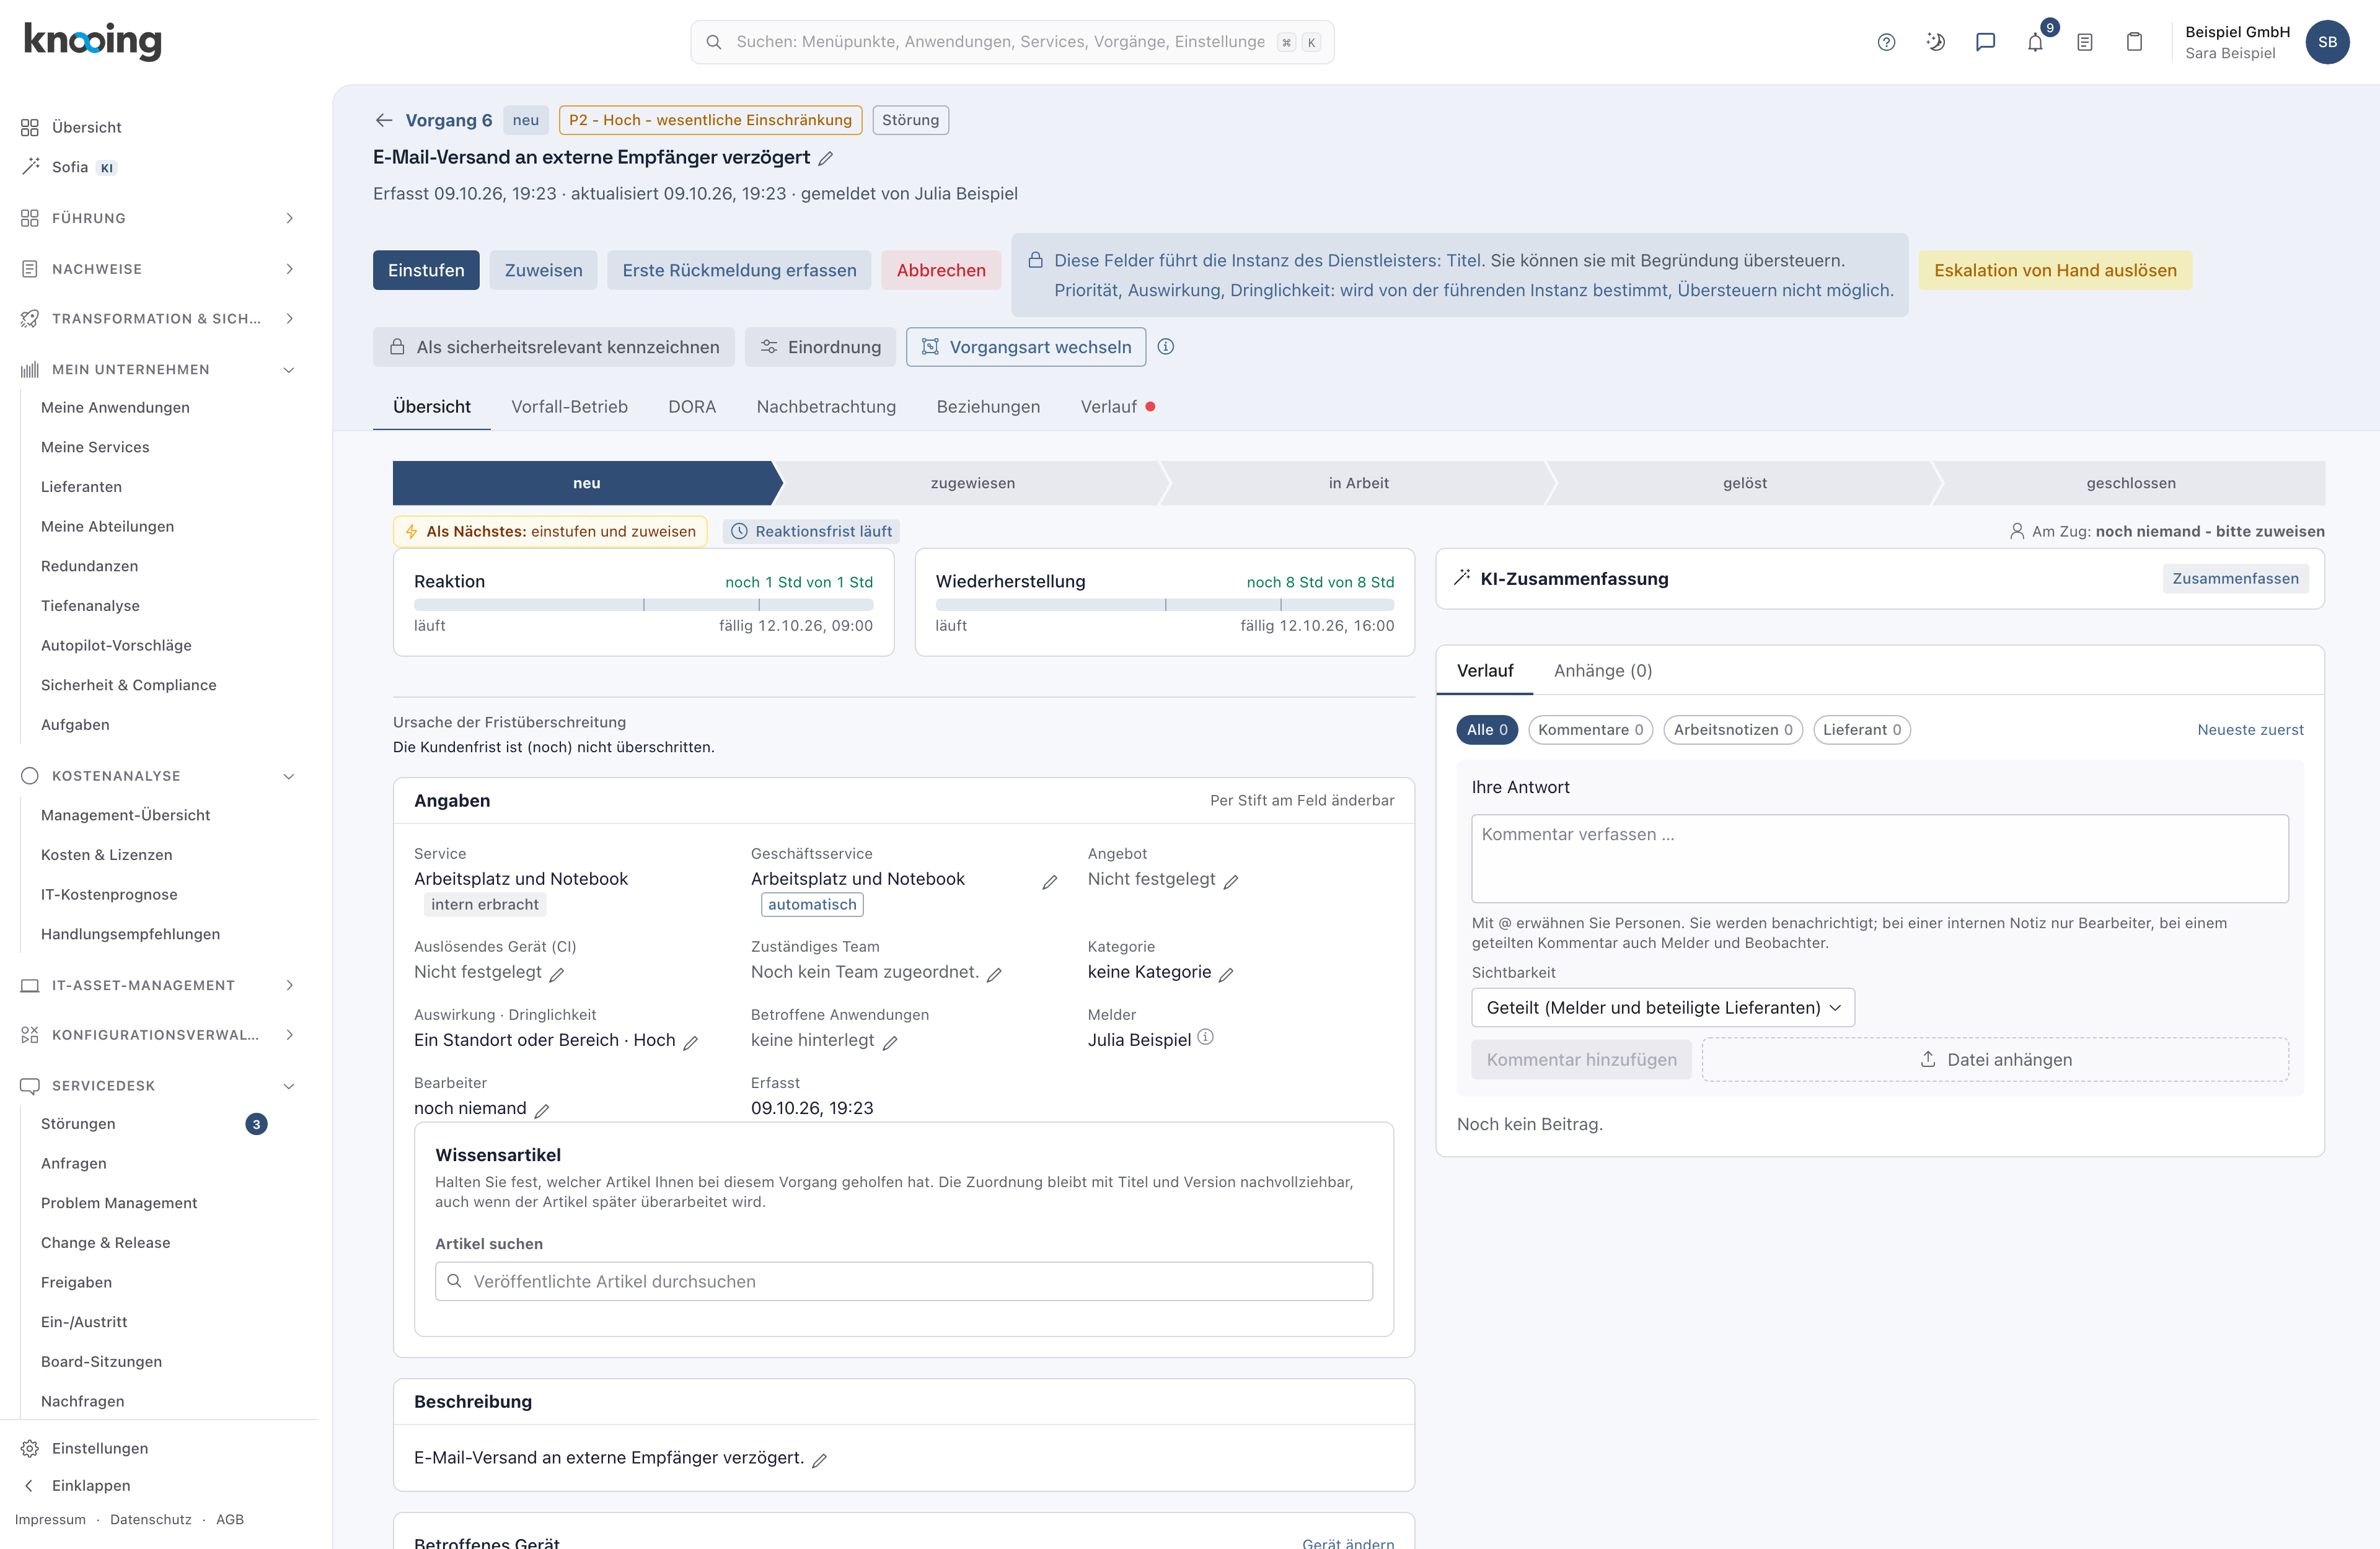Image resolution: width=2380 pixels, height=1549 pixels.
Task: Click Eskalation von Hand auslösen
Action: point(2055,270)
